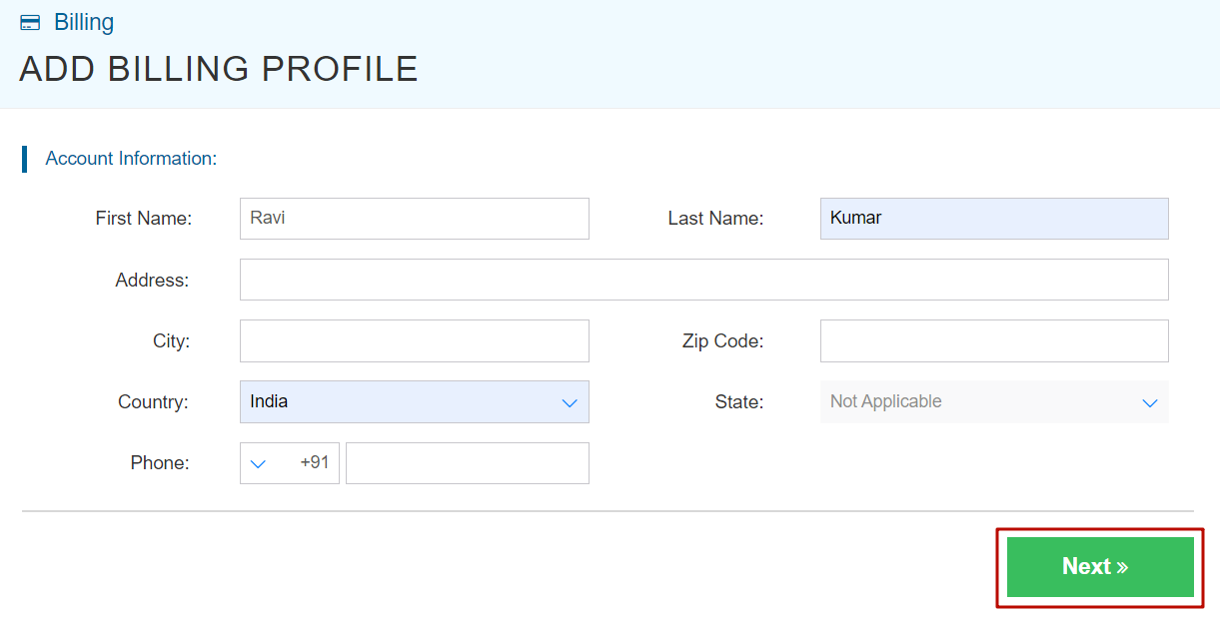Click the phone number entry box
This screenshot has height=622, width=1220.
click(467, 462)
